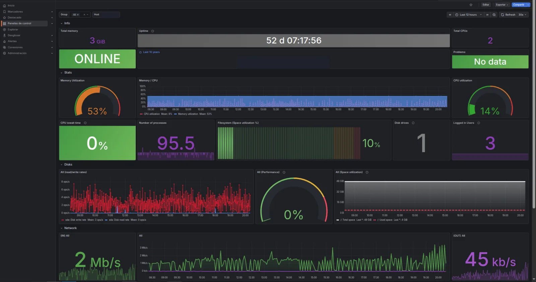This screenshot has width=536, height=282.
Task: Click the Editar button
Action: [x=486, y=5]
